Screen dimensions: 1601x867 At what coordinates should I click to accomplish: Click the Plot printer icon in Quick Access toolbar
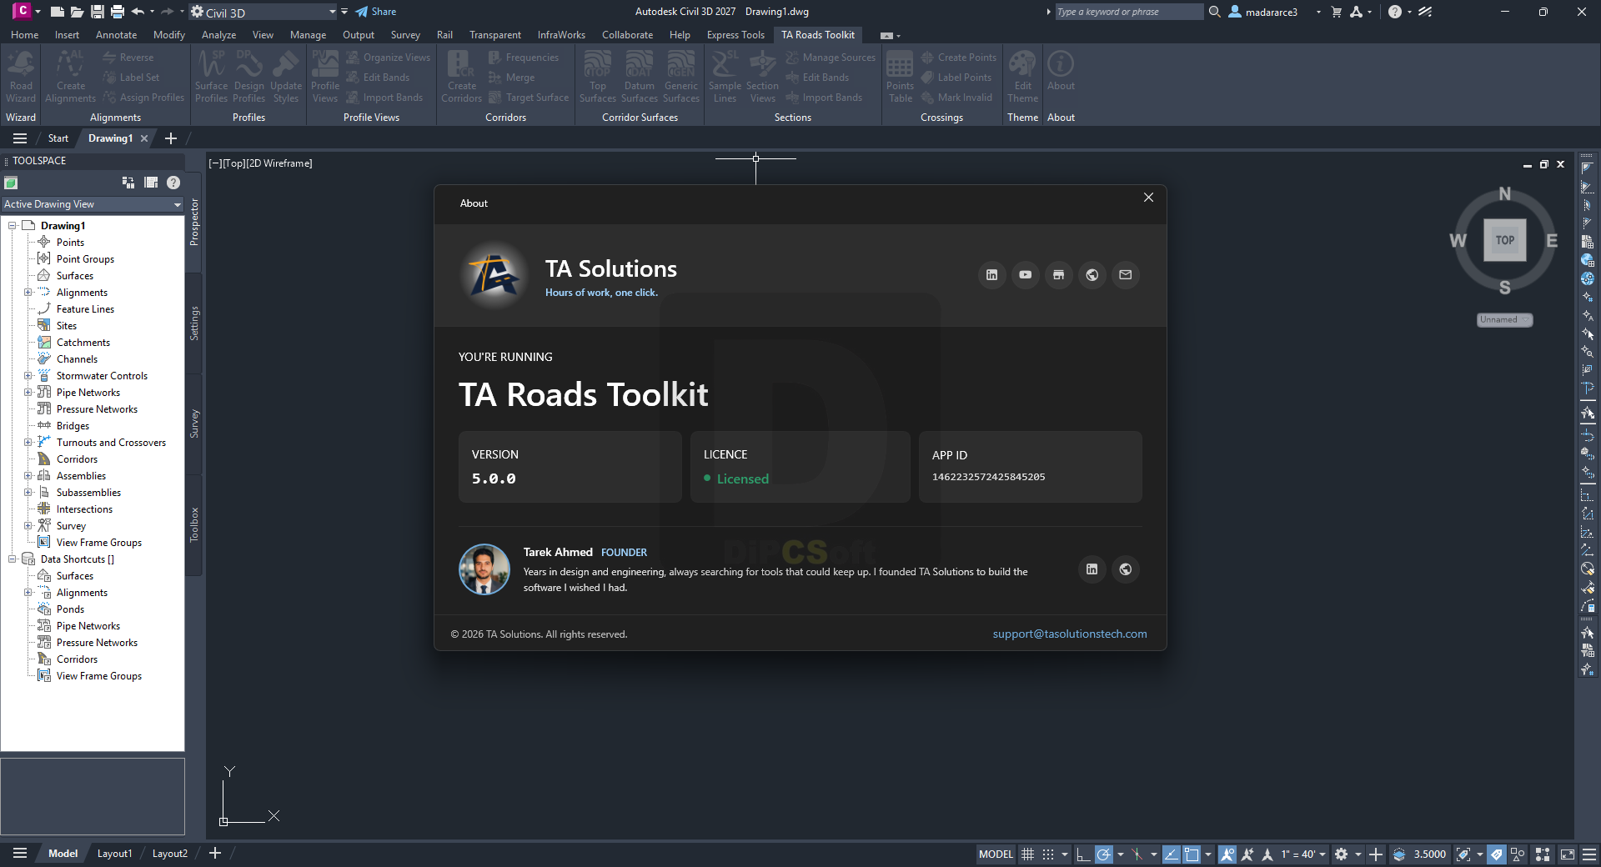pos(118,12)
